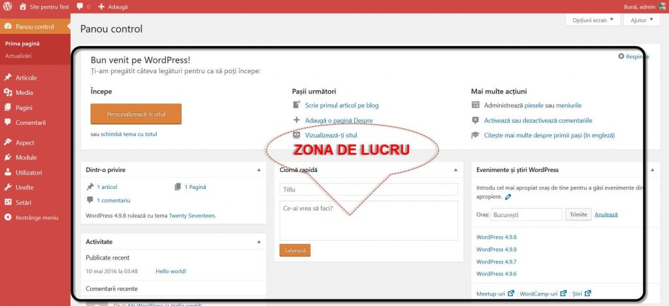Click the Pagini icon in sidebar

point(8,107)
